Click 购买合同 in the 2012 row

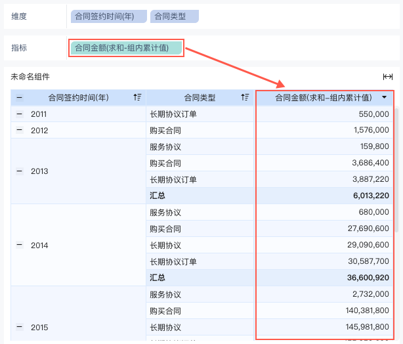coord(165,131)
